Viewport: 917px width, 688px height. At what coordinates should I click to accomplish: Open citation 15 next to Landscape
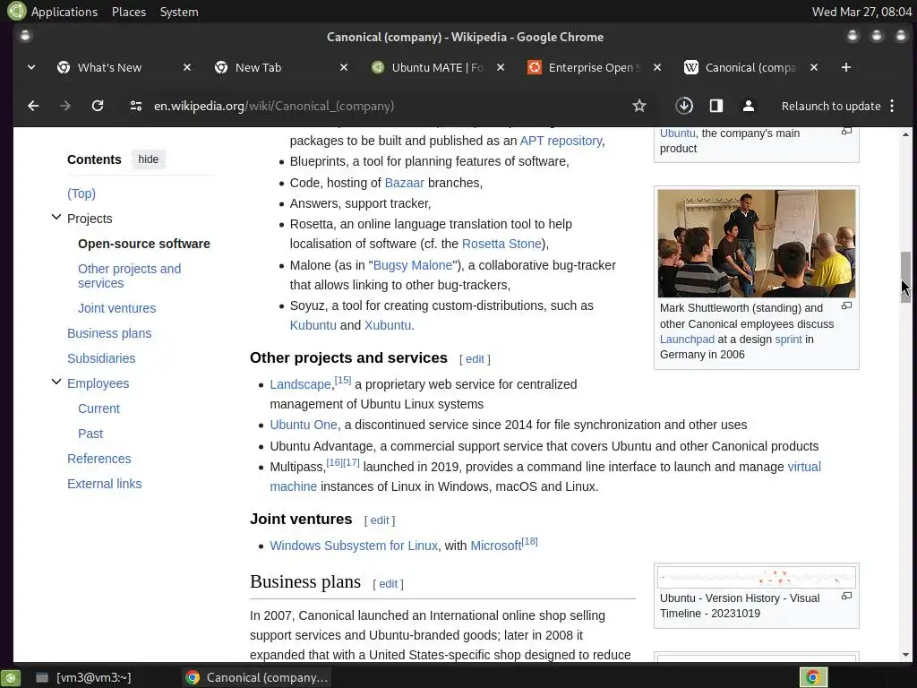[343, 380]
